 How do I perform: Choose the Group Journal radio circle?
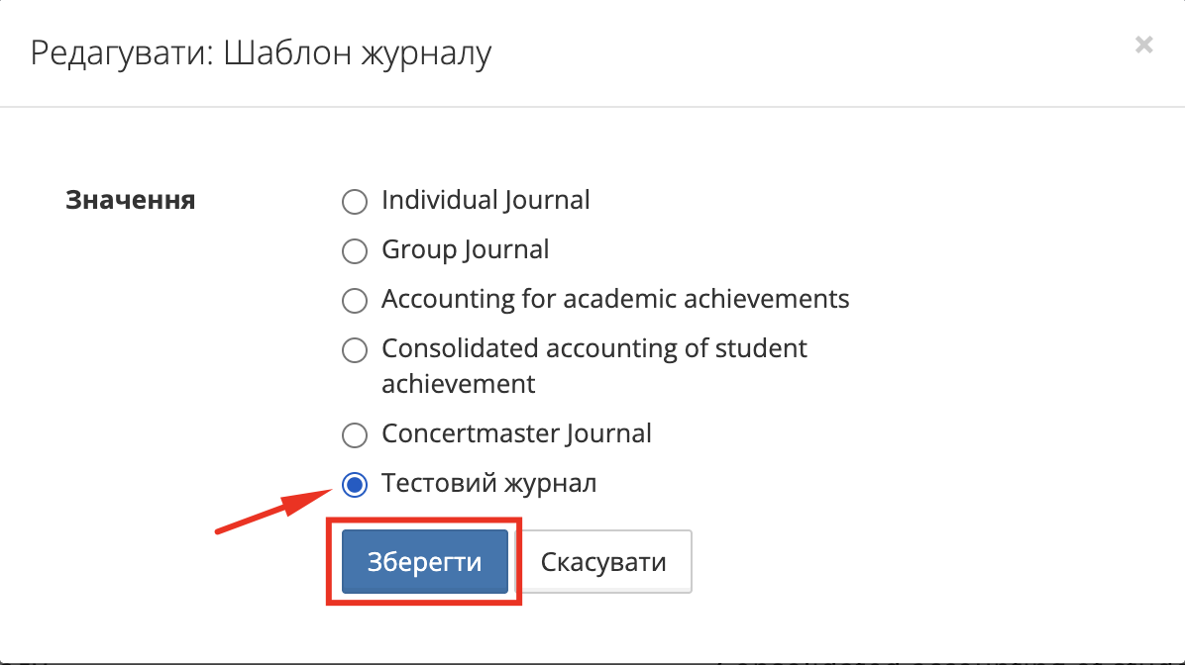(x=354, y=251)
